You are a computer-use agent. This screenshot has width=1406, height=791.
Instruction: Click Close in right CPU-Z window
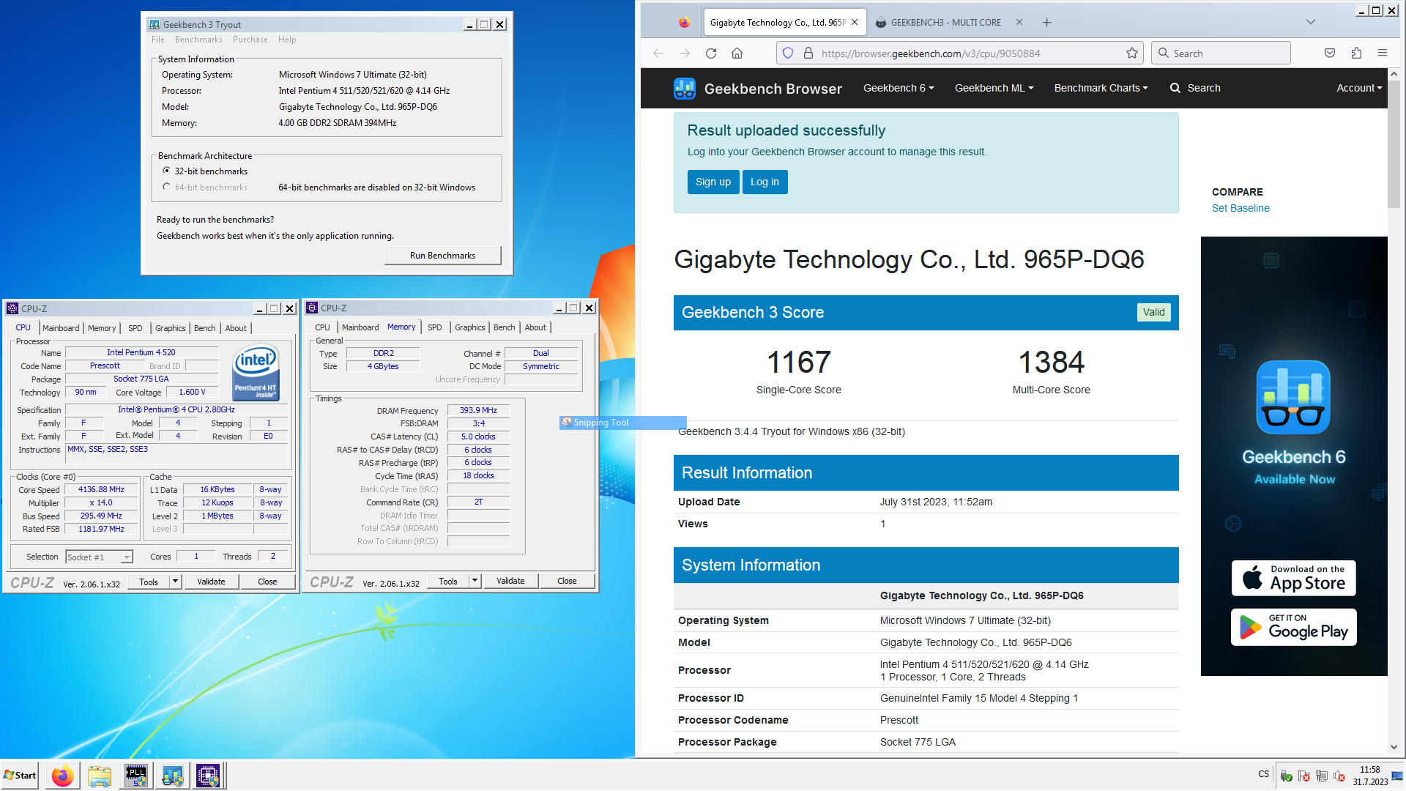click(567, 581)
